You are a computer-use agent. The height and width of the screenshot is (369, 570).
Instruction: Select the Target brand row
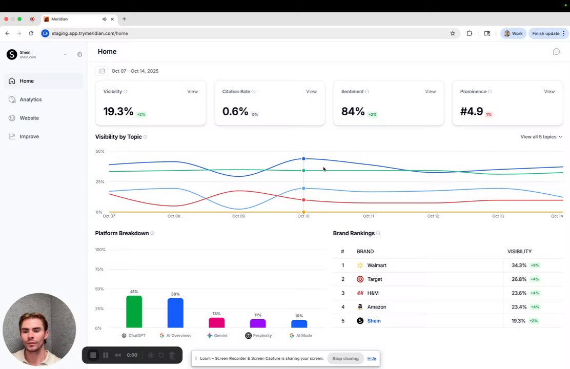point(448,279)
